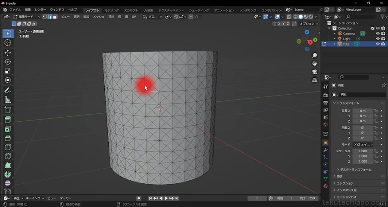Select the Rotate tool
The width and height of the screenshot is (388, 207).
pyautogui.click(x=8, y=62)
